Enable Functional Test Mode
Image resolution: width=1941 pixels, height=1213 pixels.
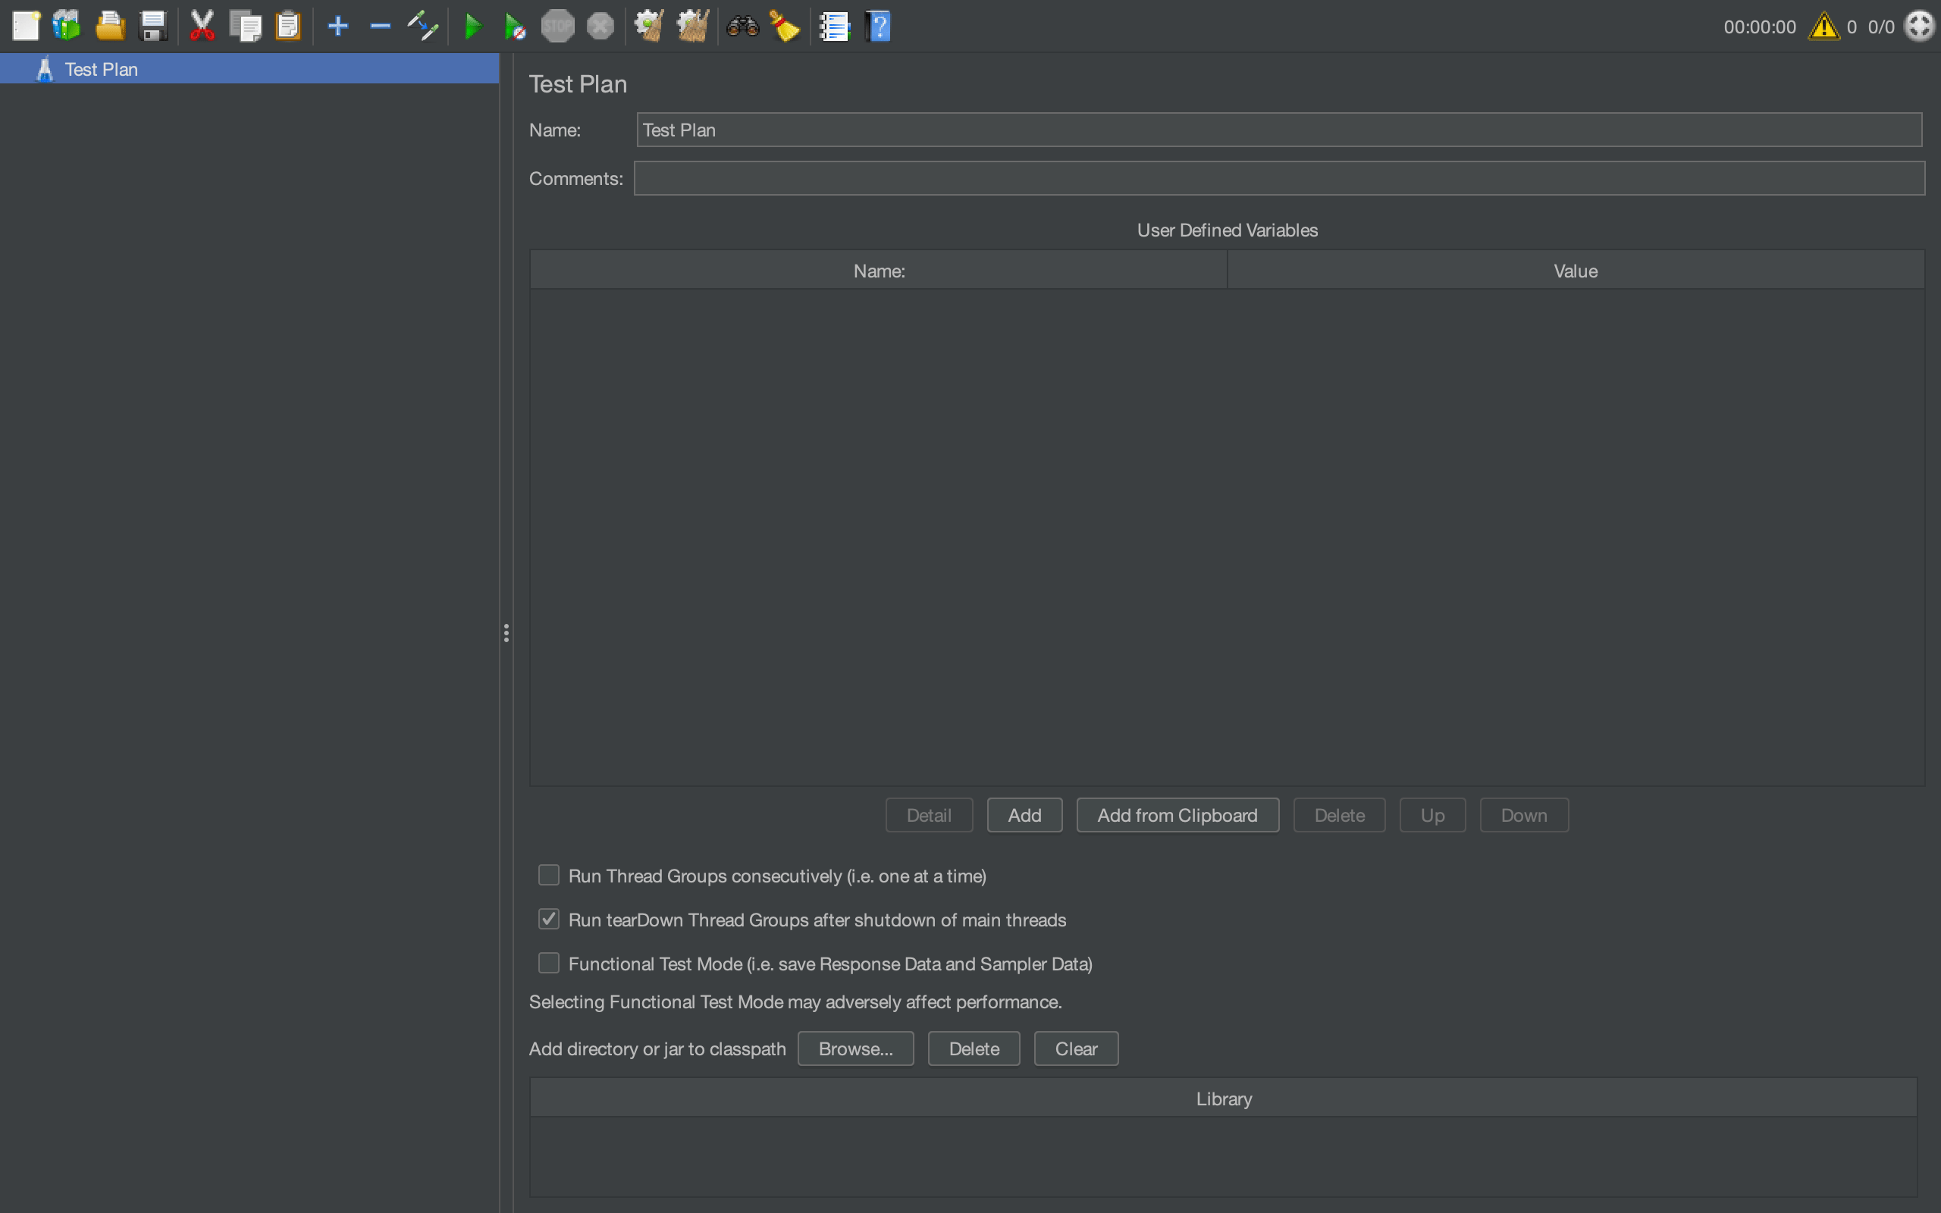tap(549, 963)
